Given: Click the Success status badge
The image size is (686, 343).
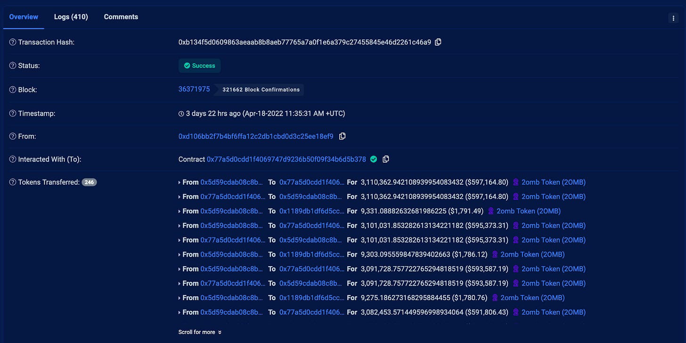Looking at the screenshot, I should point(199,65).
